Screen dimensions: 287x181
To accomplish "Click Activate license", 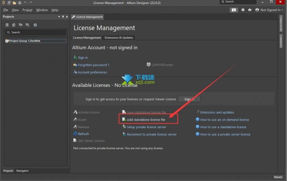I will 89,112.
